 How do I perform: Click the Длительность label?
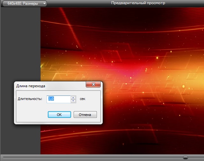pyautogui.click(x=30, y=99)
